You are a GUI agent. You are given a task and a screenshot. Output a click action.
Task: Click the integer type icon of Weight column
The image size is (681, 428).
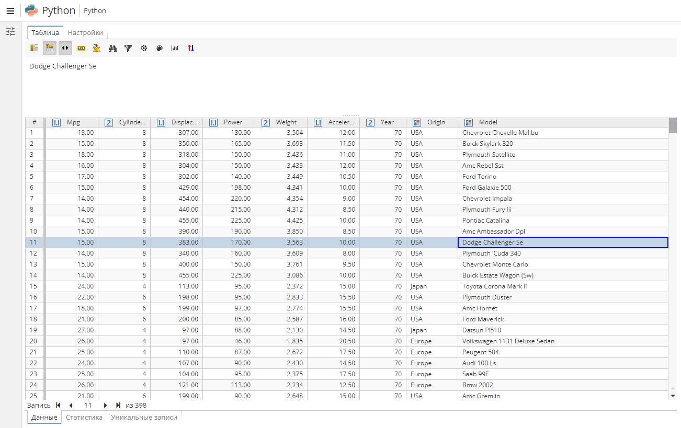tap(266, 122)
